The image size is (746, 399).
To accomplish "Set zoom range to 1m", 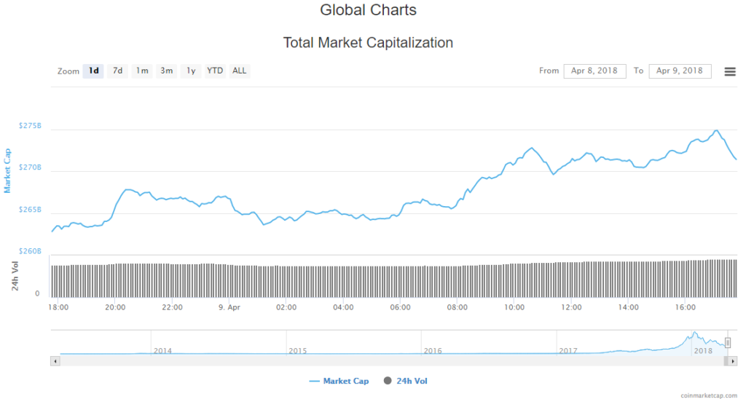I will pos(142,71).
